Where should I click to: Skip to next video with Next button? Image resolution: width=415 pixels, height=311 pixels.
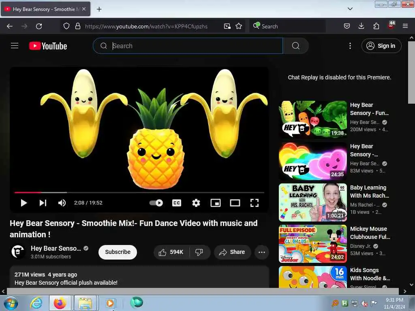(x=43, y=203)
